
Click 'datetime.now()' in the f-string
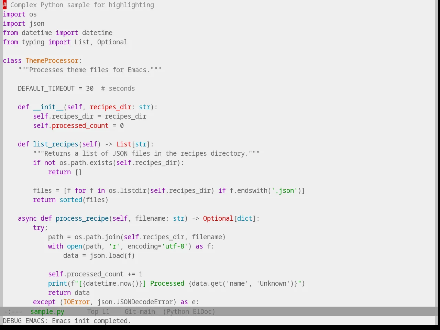[x=112, y=283]
